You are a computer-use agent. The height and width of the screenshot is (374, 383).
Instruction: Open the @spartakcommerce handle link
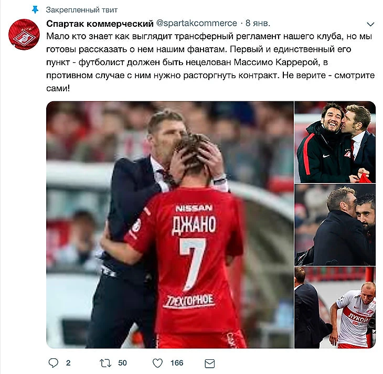point(196,23)
